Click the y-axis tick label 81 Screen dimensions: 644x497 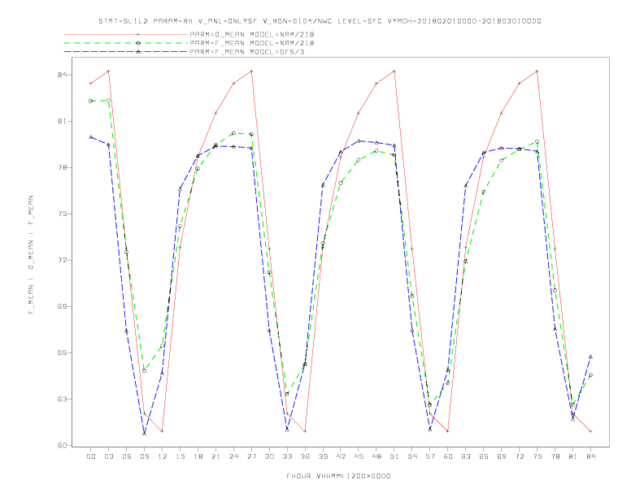pyautogui.click(x=62, y=121)
